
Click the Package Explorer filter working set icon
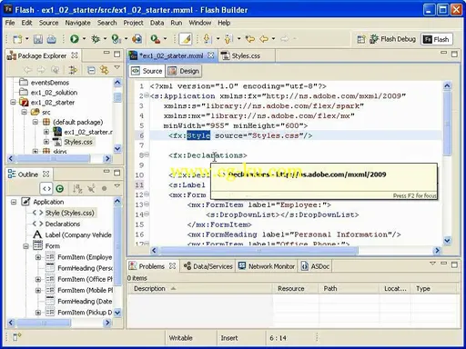tap(73, 70)
